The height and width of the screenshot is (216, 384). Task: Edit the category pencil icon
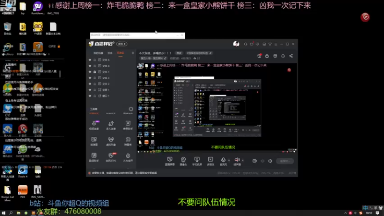click(165, 58)
